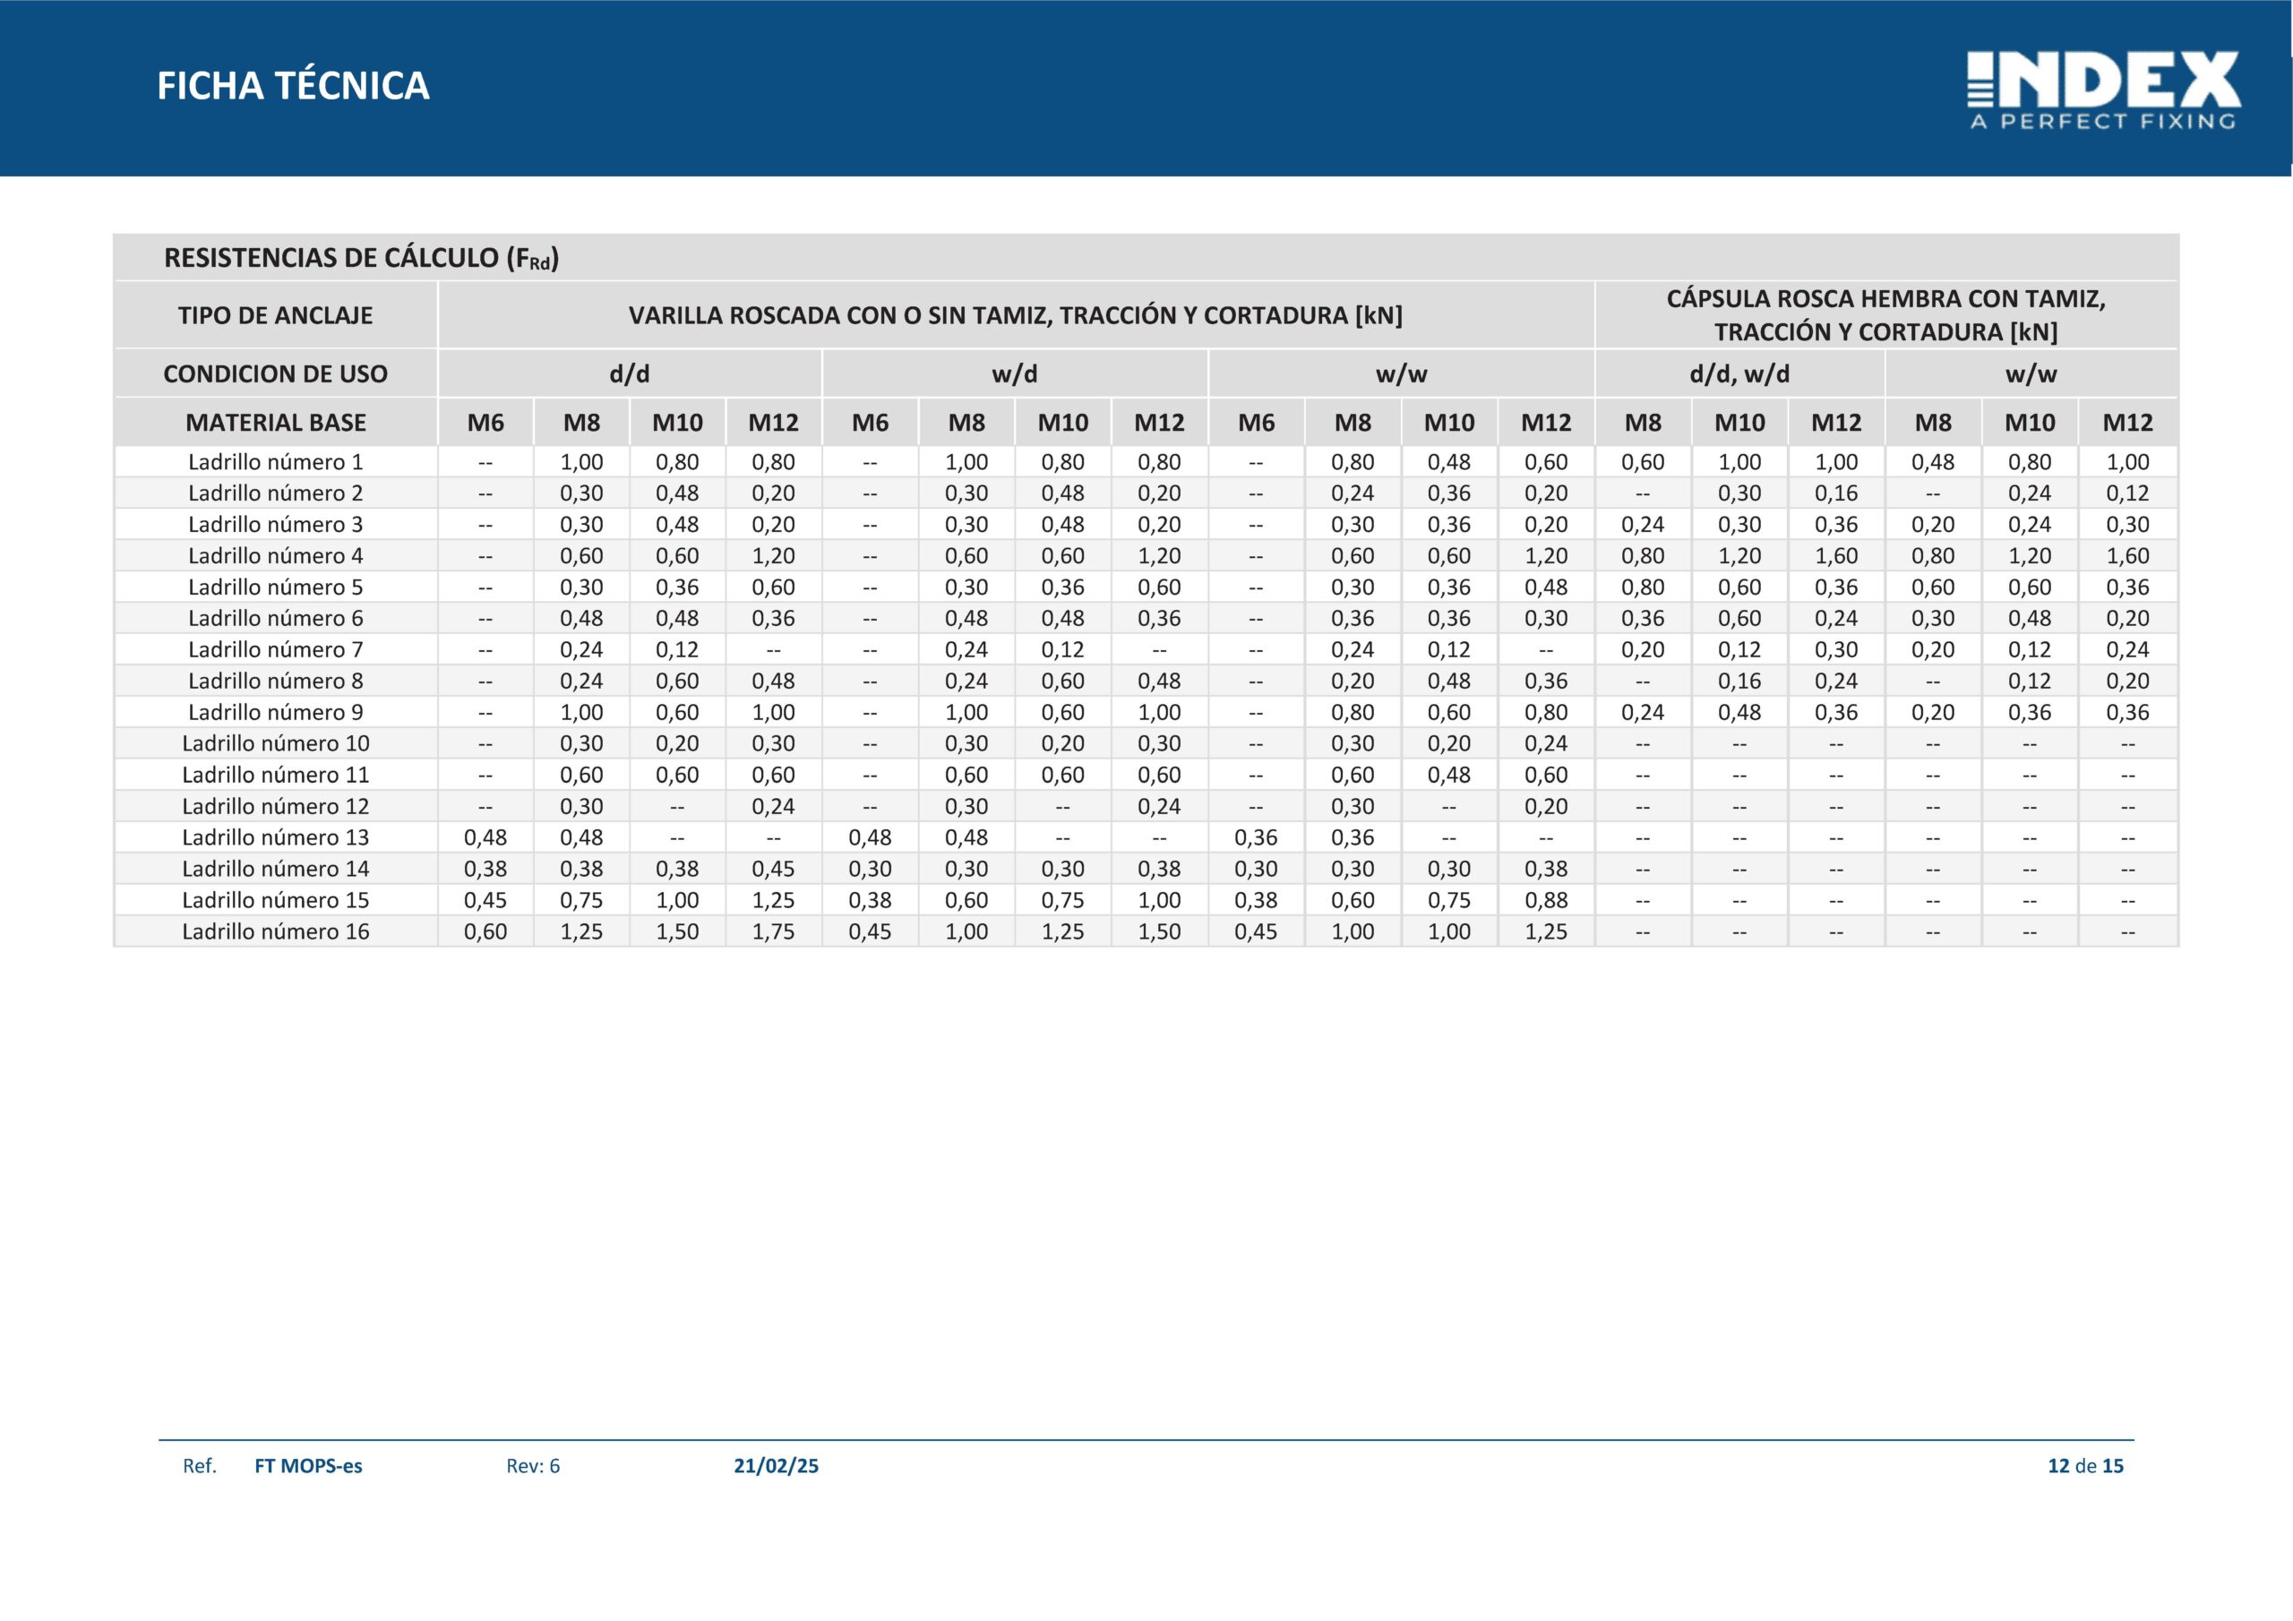Select row label Ladrillo número 1

click(x=276, y=461)
